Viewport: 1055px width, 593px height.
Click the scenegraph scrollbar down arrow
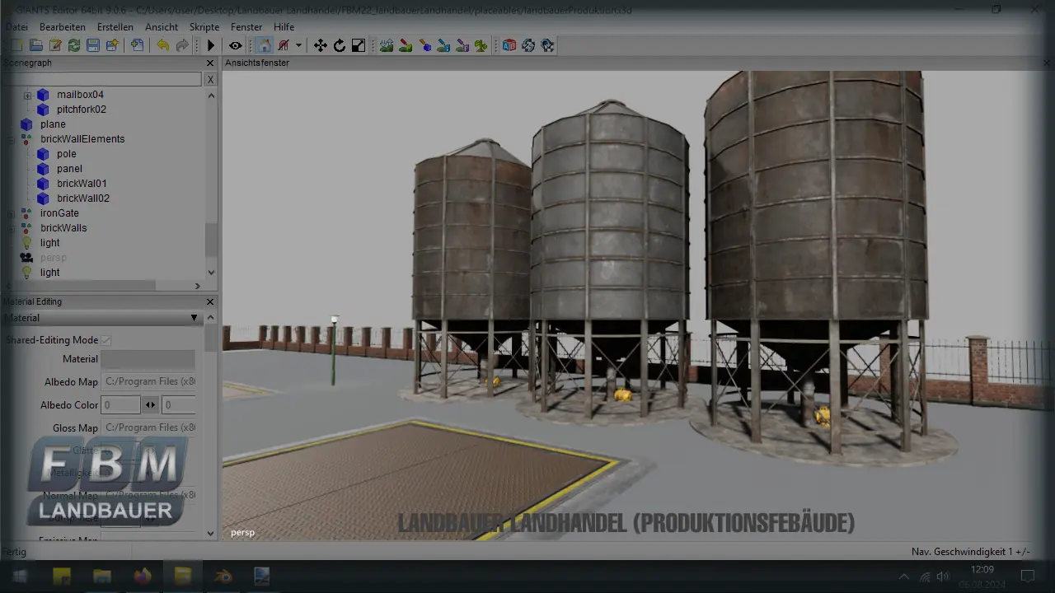click(211, 273)
